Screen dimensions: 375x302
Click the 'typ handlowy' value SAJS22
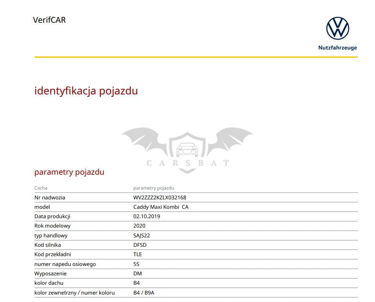tap(141, 235)
